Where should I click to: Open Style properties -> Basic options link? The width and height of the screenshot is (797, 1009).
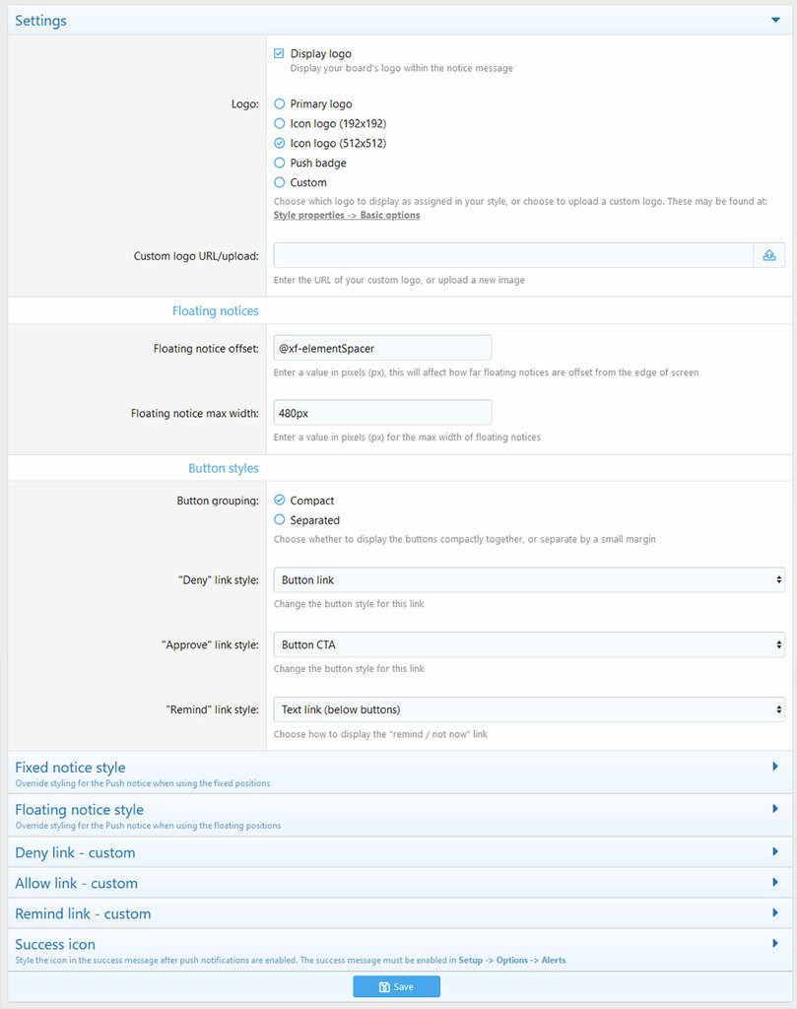click(347, 215)
